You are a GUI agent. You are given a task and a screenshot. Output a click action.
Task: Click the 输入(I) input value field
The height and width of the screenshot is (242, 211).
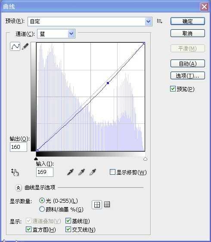click(45, 172)
